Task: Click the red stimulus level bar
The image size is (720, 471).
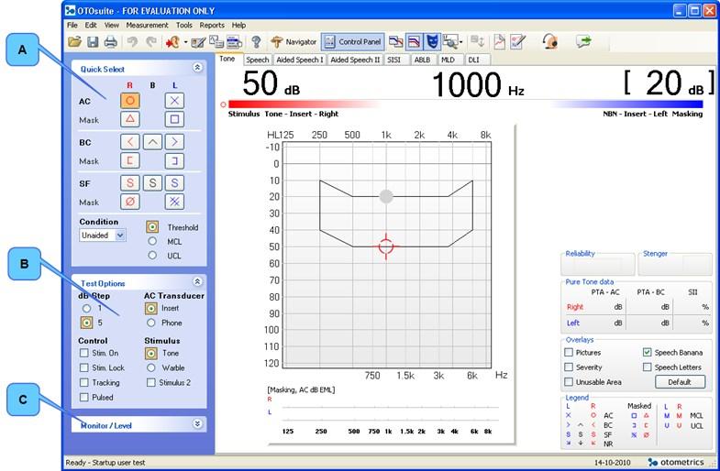Action: coord(303,104)
